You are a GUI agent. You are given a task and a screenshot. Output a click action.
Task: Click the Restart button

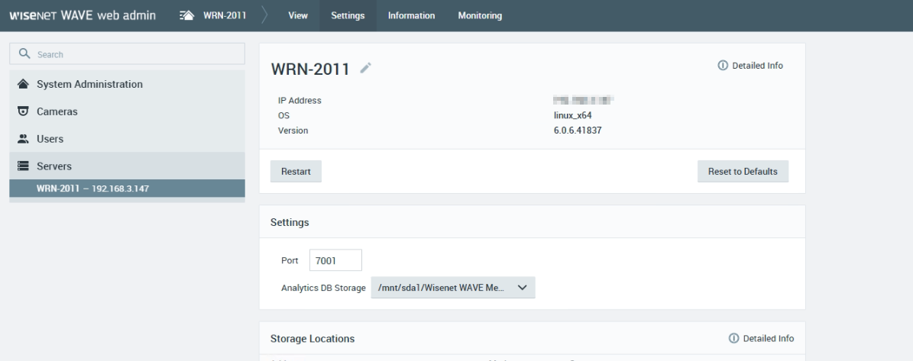pos(296,172)
